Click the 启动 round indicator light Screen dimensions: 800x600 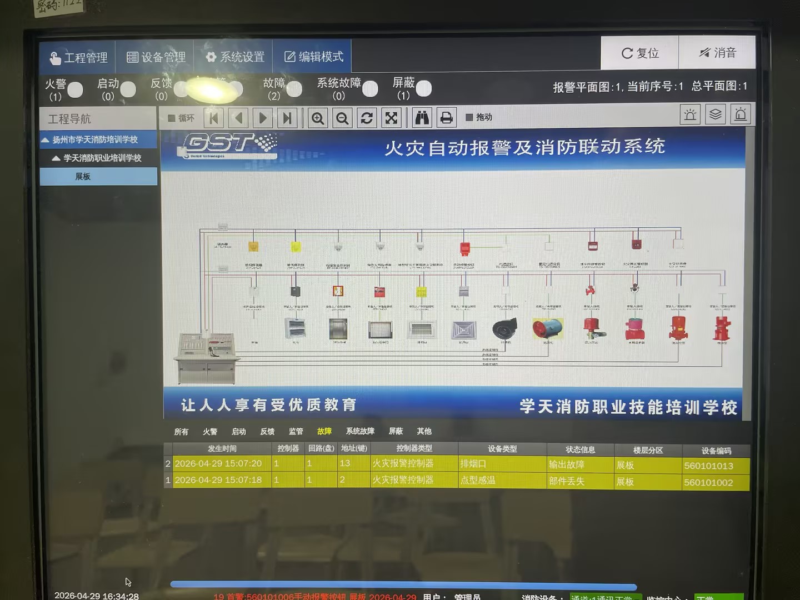128,89
